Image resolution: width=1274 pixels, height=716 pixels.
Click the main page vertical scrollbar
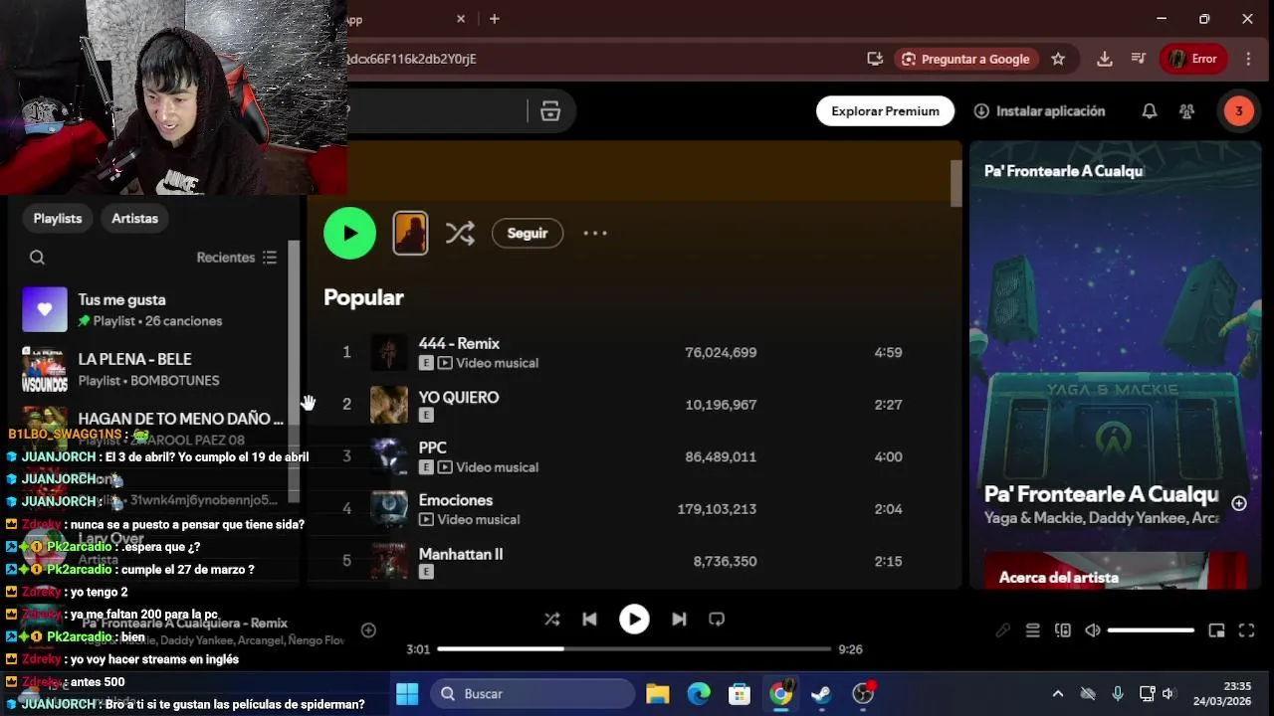[x=956, y=183]
